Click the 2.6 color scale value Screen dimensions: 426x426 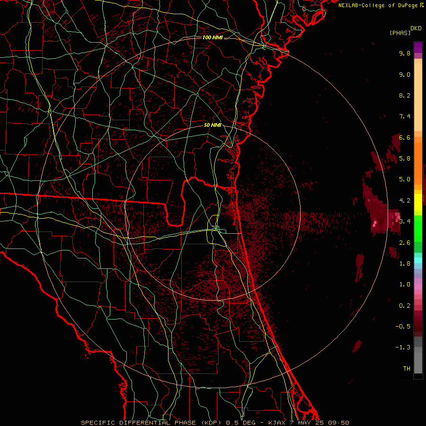tap(405, 242)
